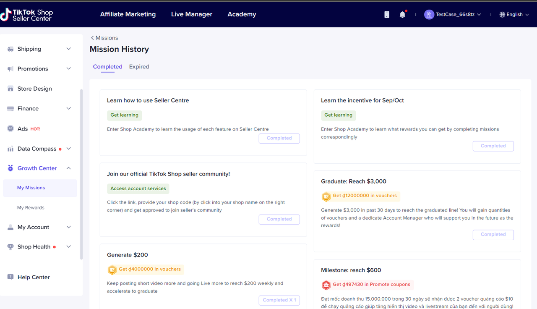Open Live Manager in top navigation
The width and height of the screenshot is (537, 309).
[x=191, y=14]
